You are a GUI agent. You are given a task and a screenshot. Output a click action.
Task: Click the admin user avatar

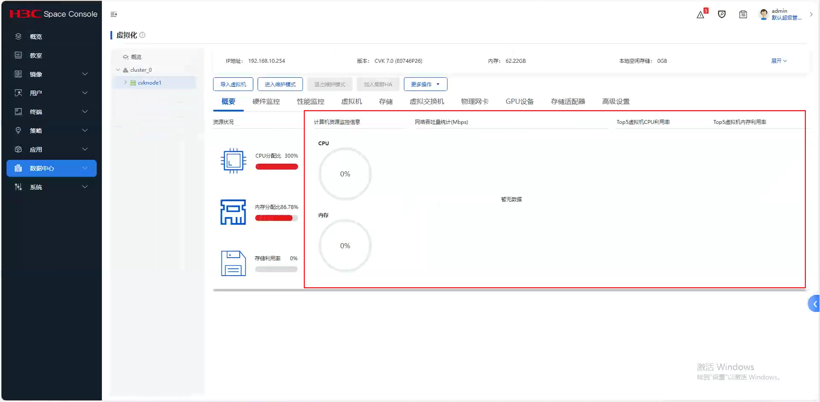[x=763, y=14]
